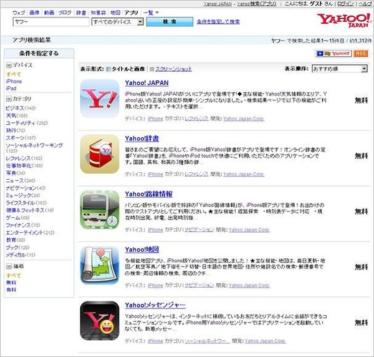Focus the search field containing ヤフー

[x=51, y=22]
